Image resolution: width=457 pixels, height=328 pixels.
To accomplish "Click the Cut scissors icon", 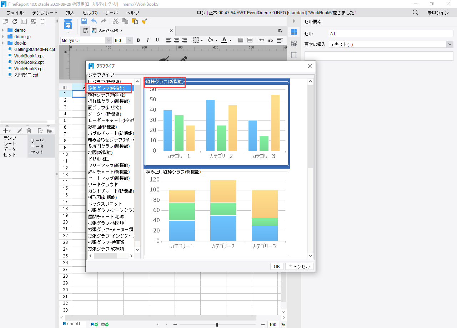I will (115, 21).
